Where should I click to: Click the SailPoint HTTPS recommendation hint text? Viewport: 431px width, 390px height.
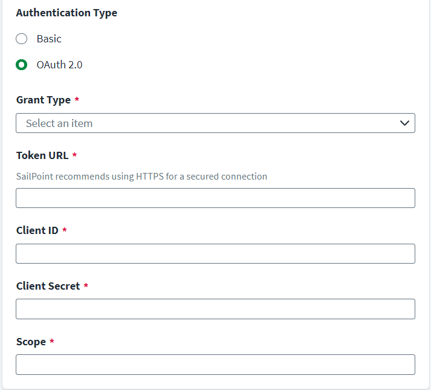[141, 177]
